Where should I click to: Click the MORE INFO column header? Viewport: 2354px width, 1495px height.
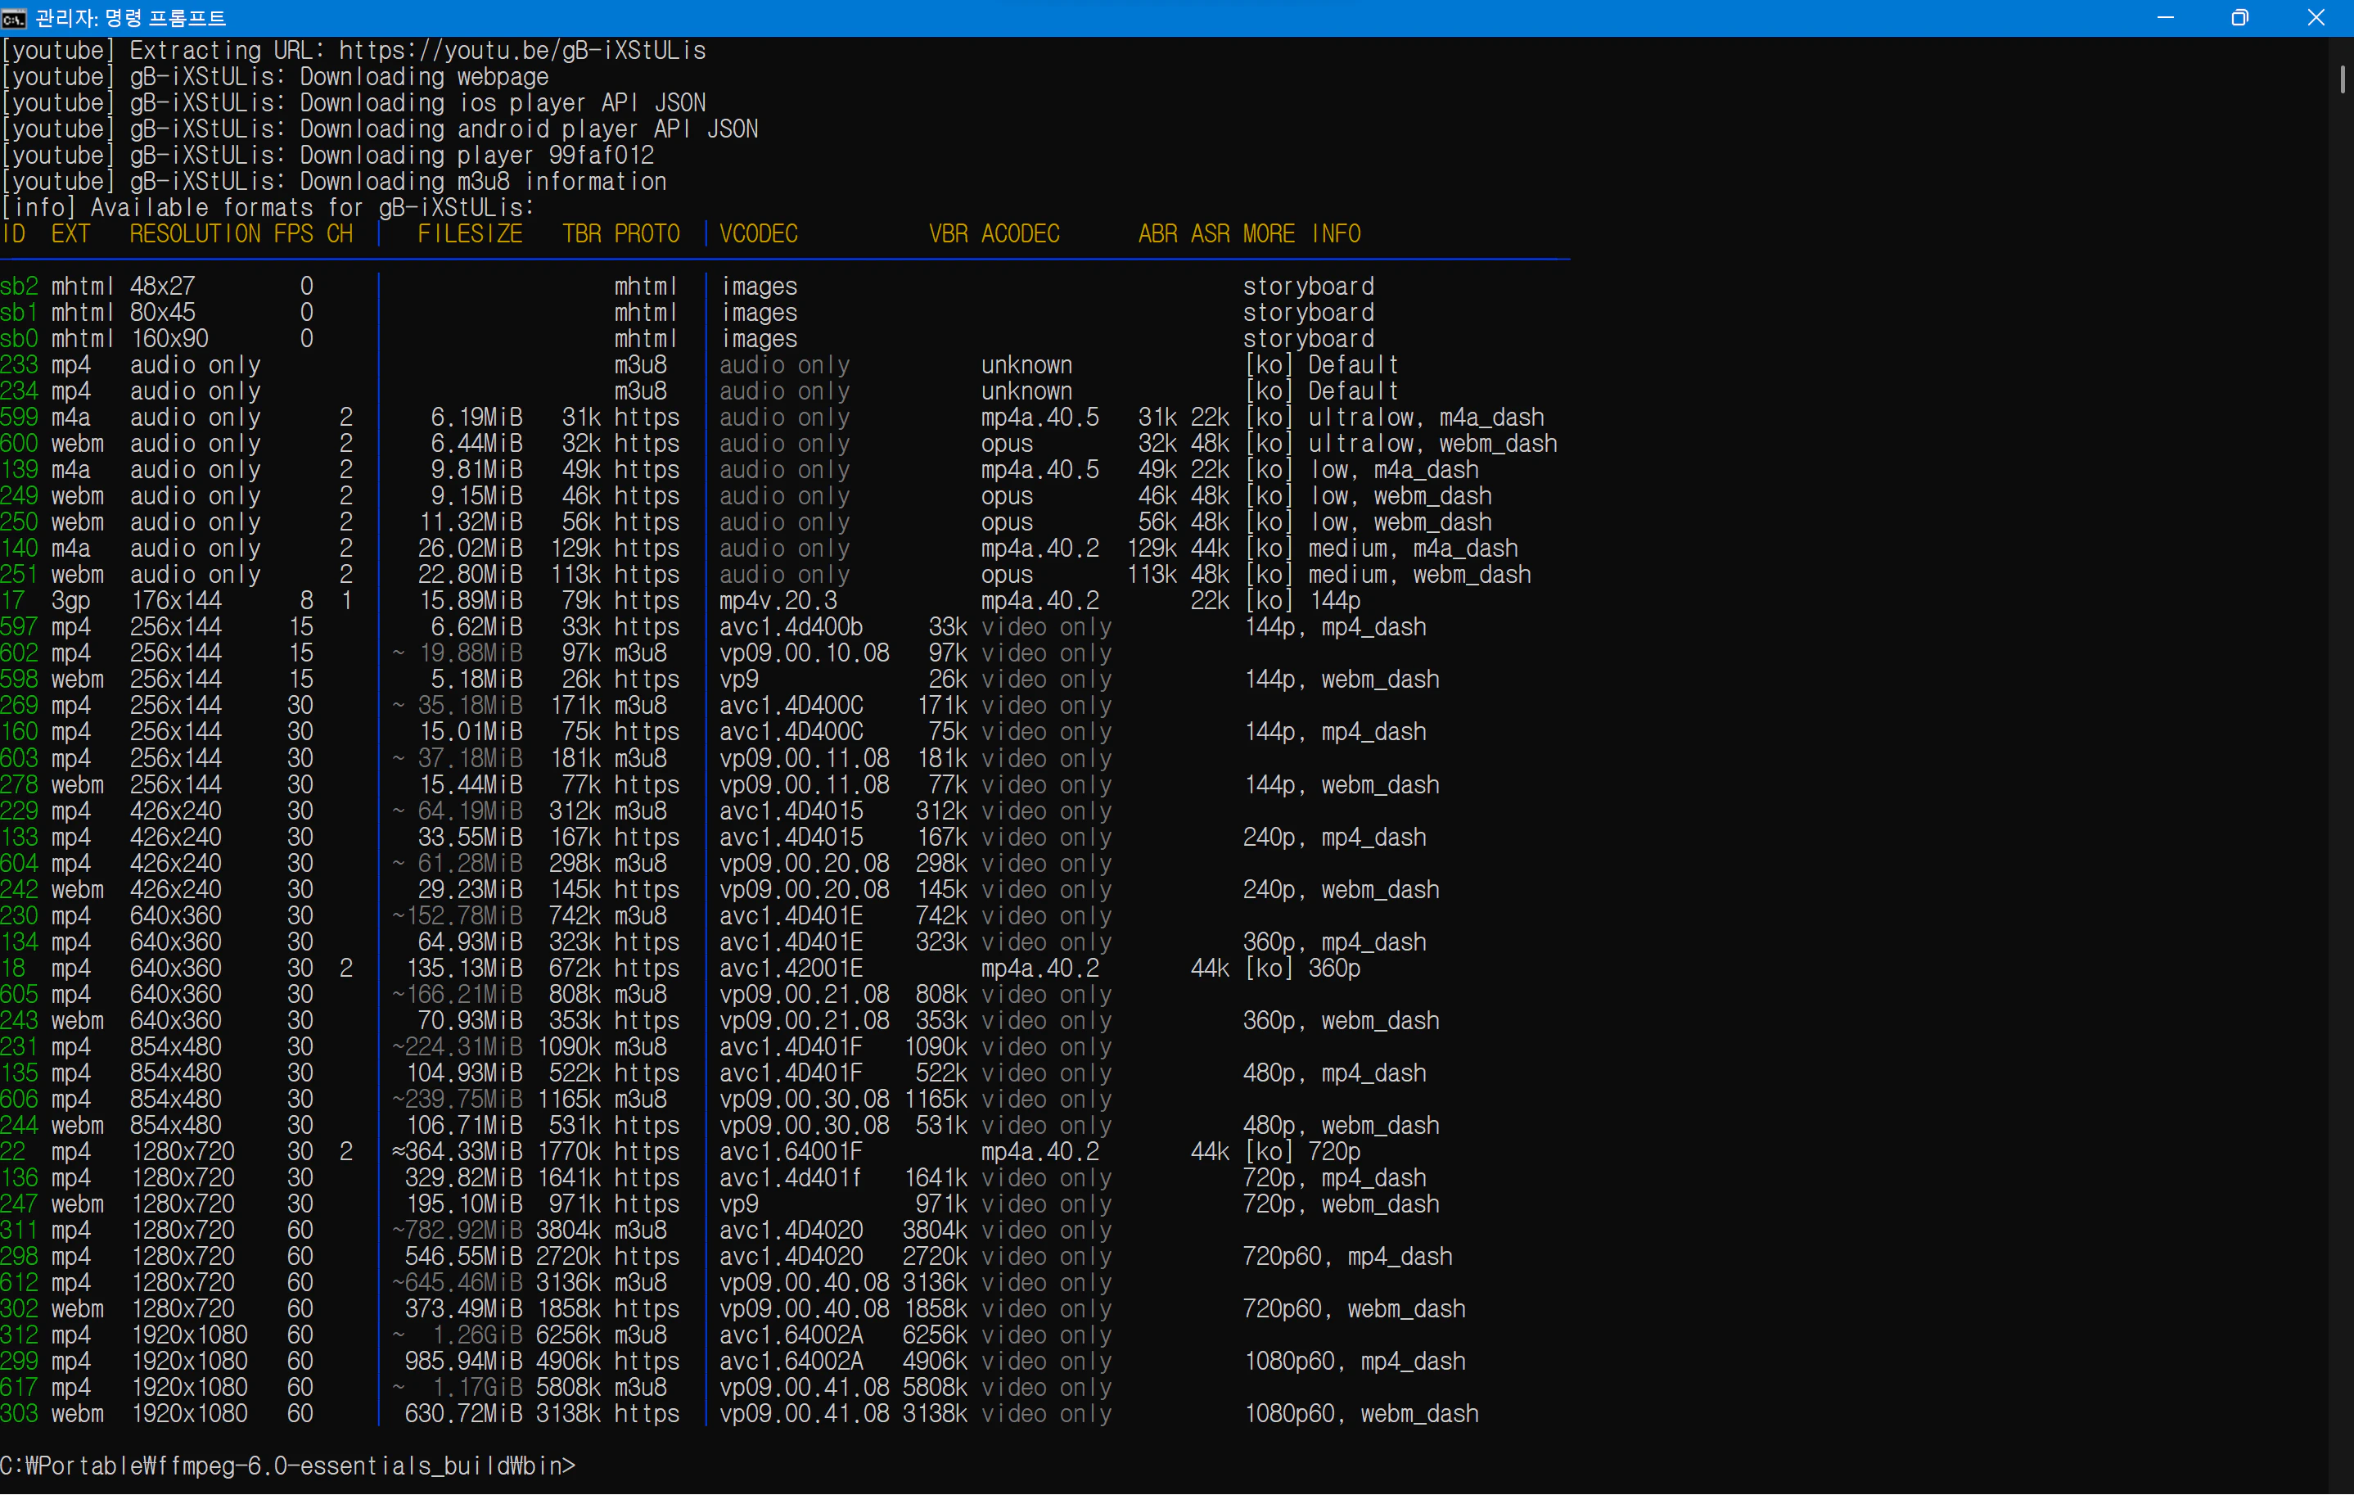[1301, 233]
